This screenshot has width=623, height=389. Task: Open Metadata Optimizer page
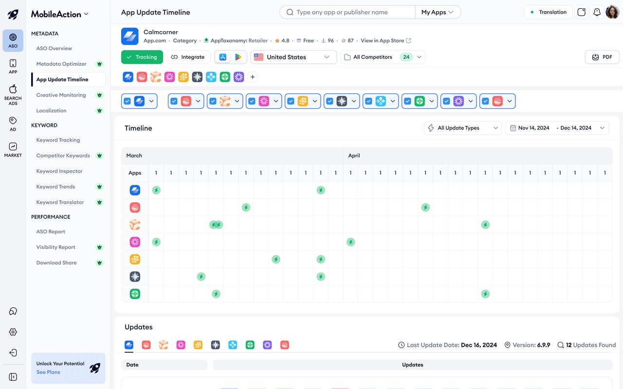[61, 64]
